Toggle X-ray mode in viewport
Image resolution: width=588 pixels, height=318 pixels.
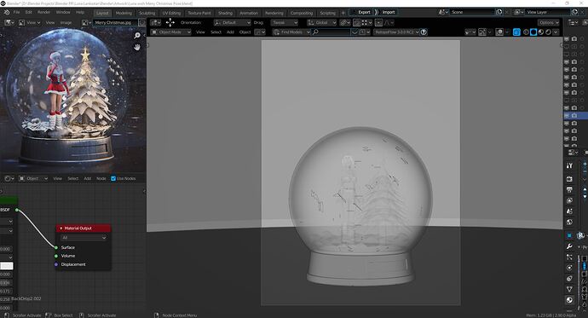coord(516,32)
